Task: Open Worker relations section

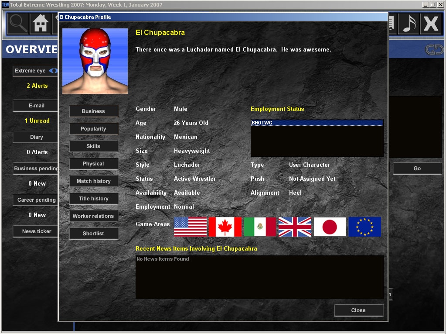Action: click(x=93, y=216)
